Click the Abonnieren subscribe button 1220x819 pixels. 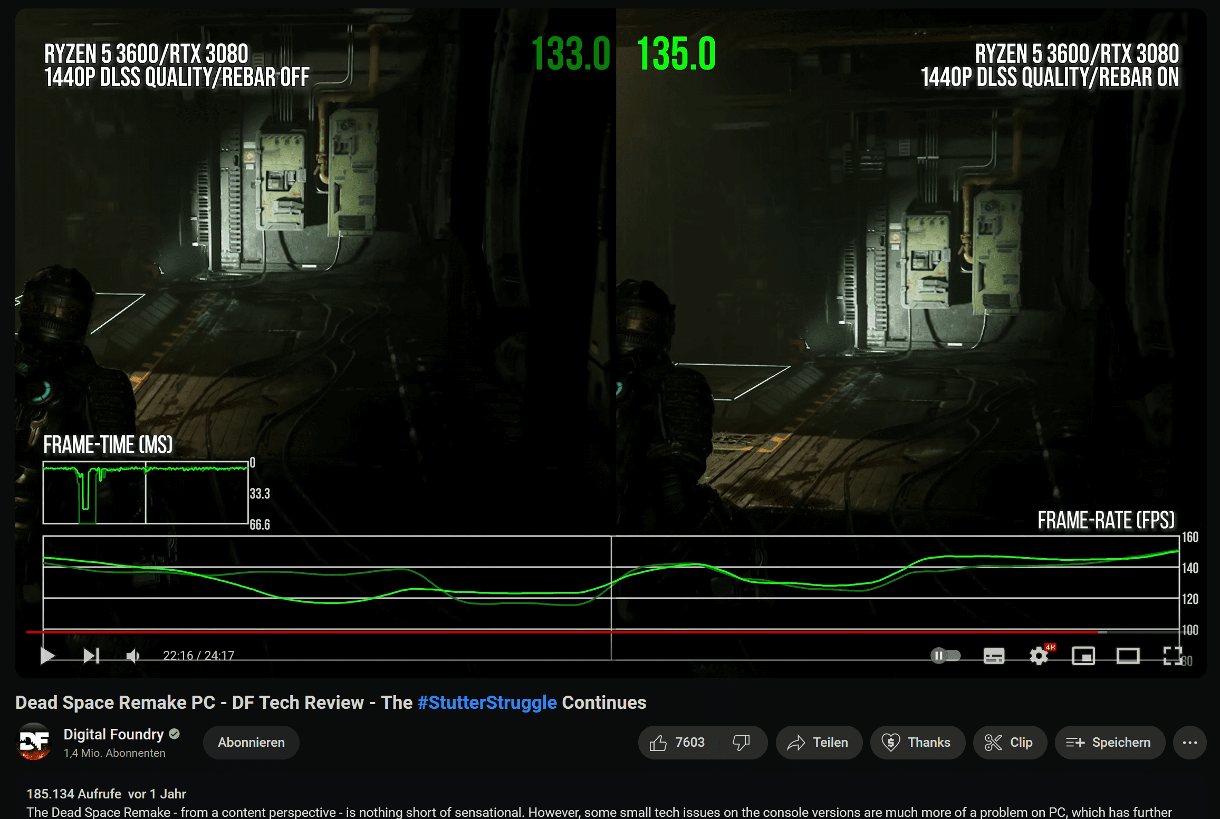tap(251, 743)
